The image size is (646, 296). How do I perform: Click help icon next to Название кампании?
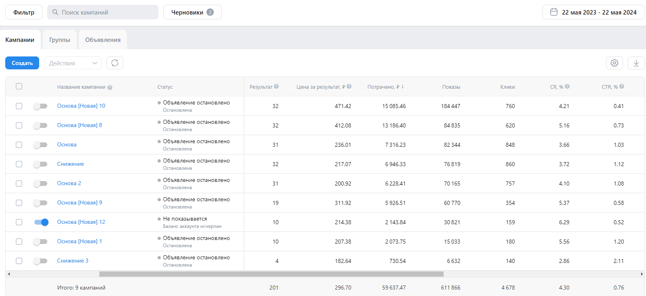110,88
